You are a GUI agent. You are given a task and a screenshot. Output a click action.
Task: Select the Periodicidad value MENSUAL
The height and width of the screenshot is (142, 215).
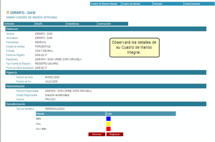coord(40,42)
